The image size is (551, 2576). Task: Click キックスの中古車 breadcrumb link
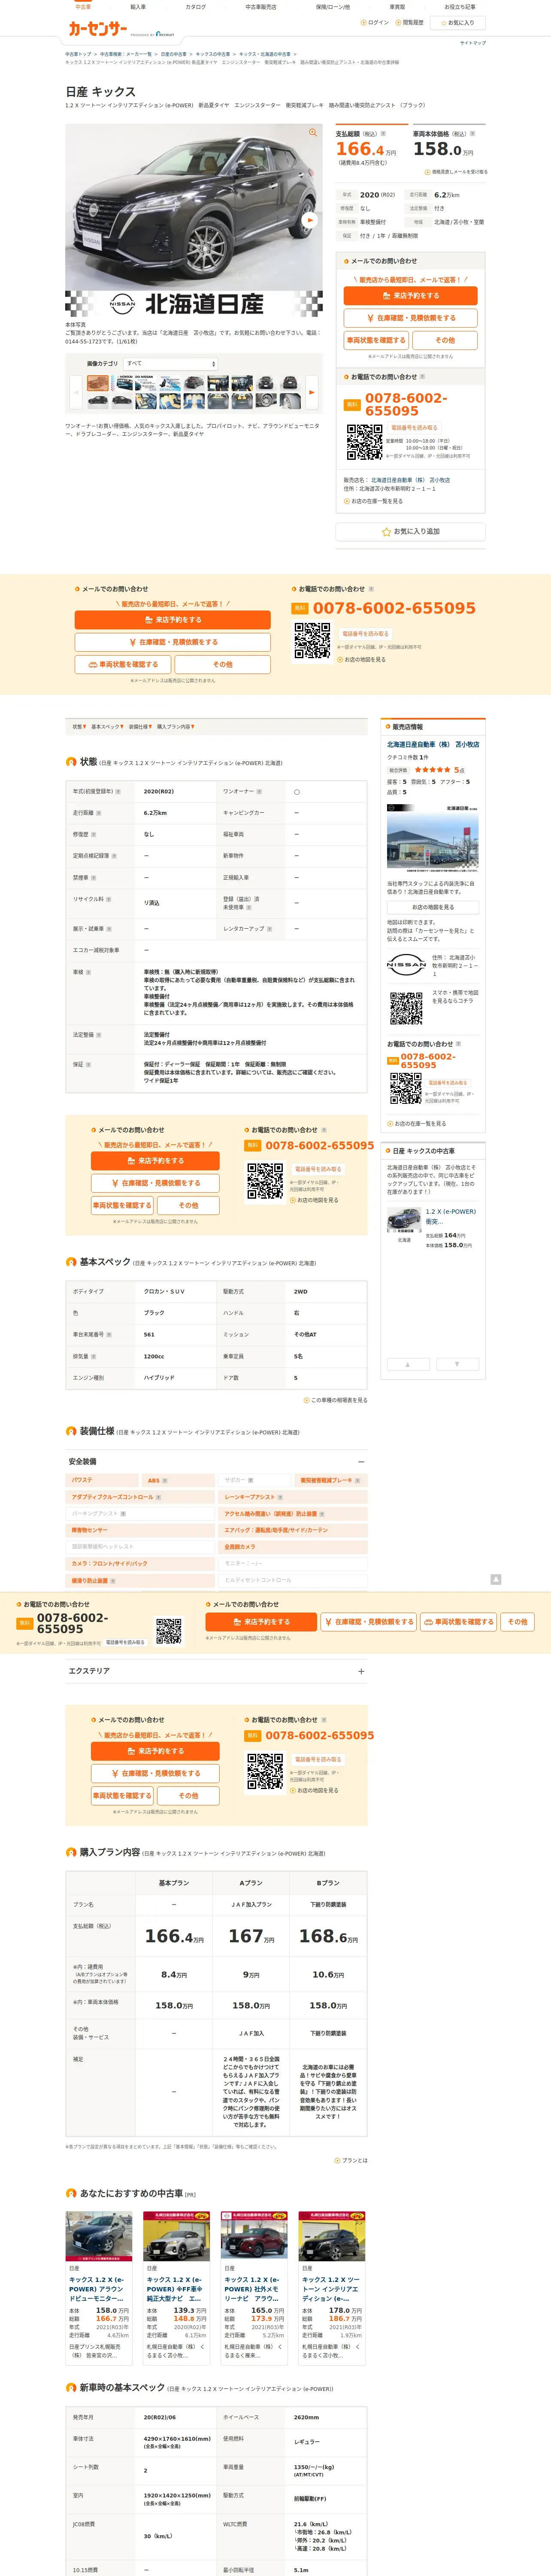point(213,54)
